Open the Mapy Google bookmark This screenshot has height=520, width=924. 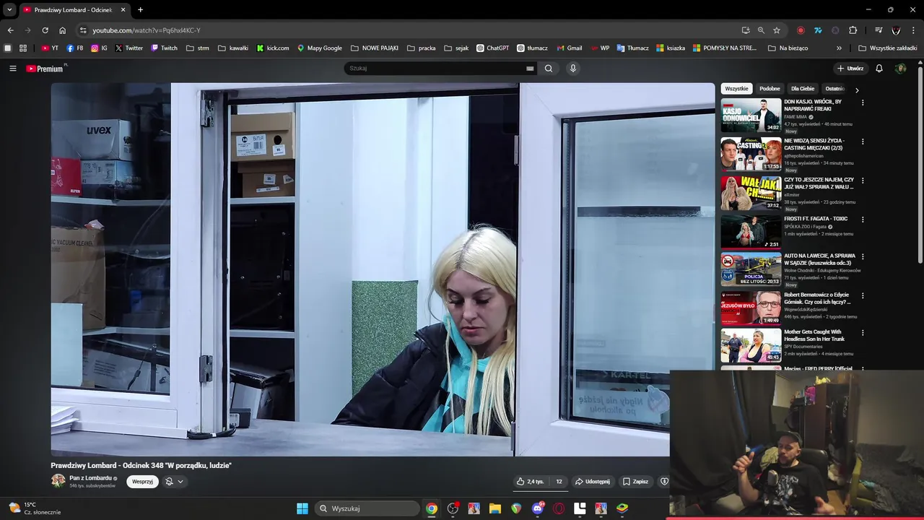click(320, 48)
